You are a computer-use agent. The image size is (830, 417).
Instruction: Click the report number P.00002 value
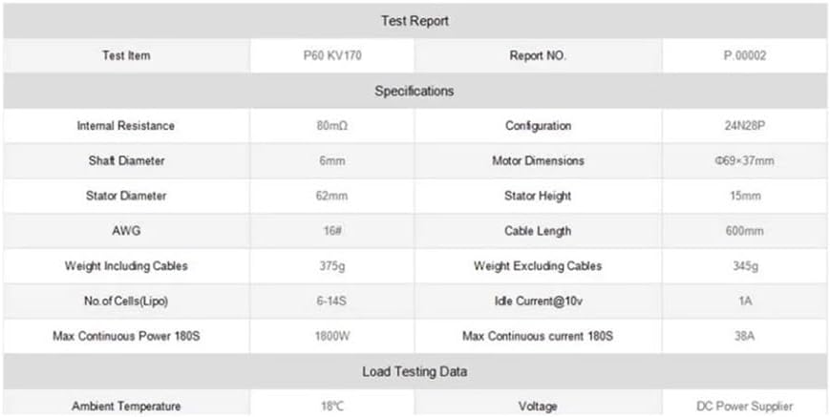(x=744, y=55)
